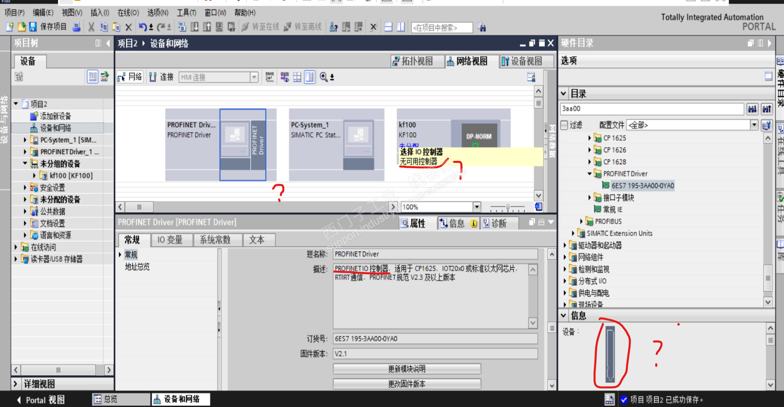784x407 pixels.
Task: Click the Download to device icon
Action: (x=194, y=27)
